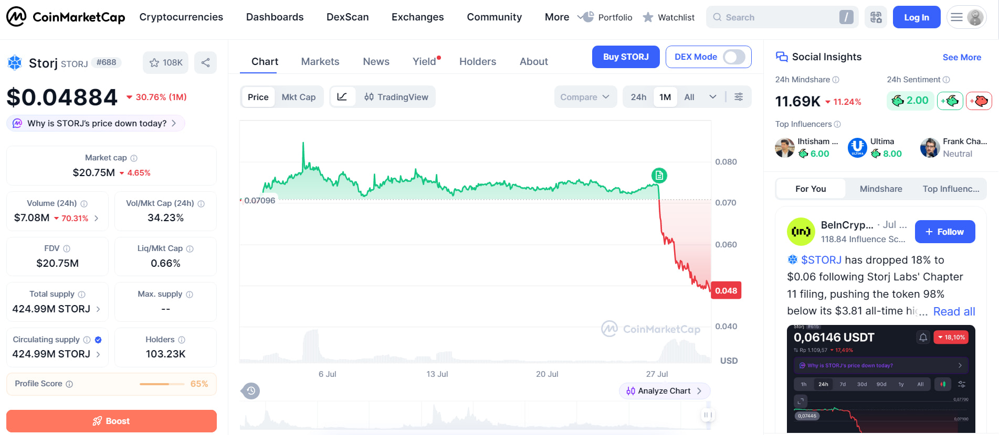This screenshot has height=435, width=999.
Task: Click the green news document marker on chart
Action: (x=659, y=175)
